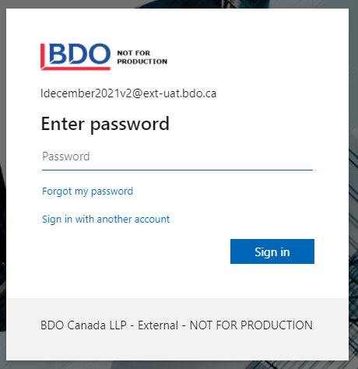Click the BDO company logo
The image size is (358, 369).
tap(75, 57)
